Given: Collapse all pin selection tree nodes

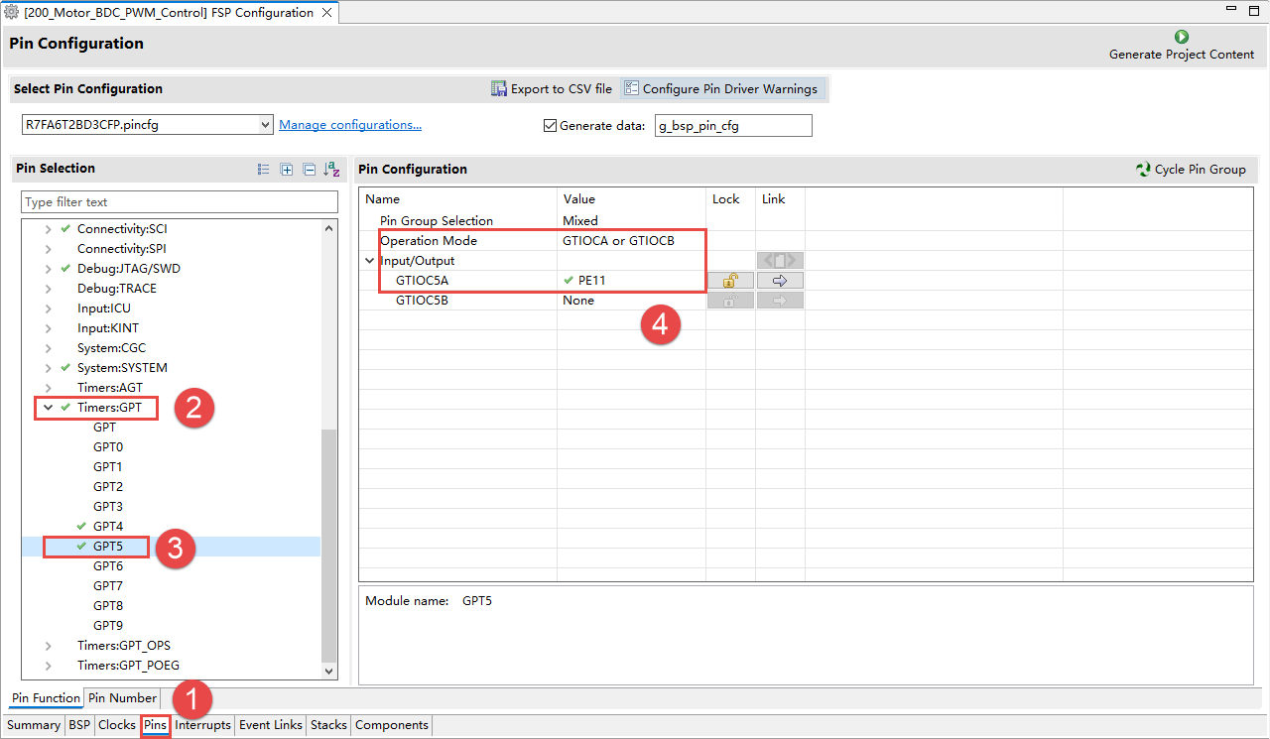Looking at the screenshot, I should tap(309, 170).
